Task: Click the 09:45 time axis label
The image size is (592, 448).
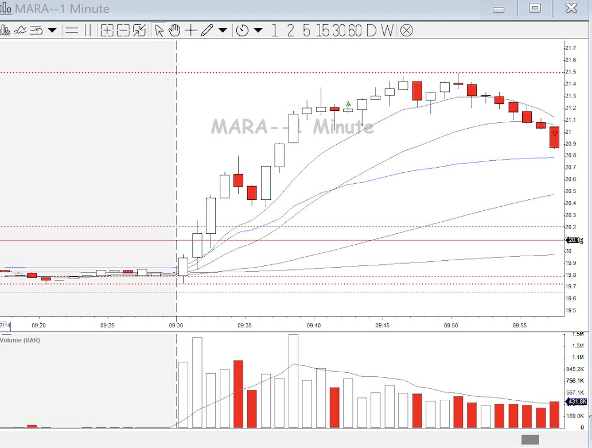Action: (382, 326)
